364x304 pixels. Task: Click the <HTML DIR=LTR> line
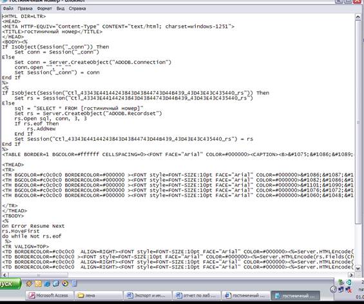pos(24,17)
